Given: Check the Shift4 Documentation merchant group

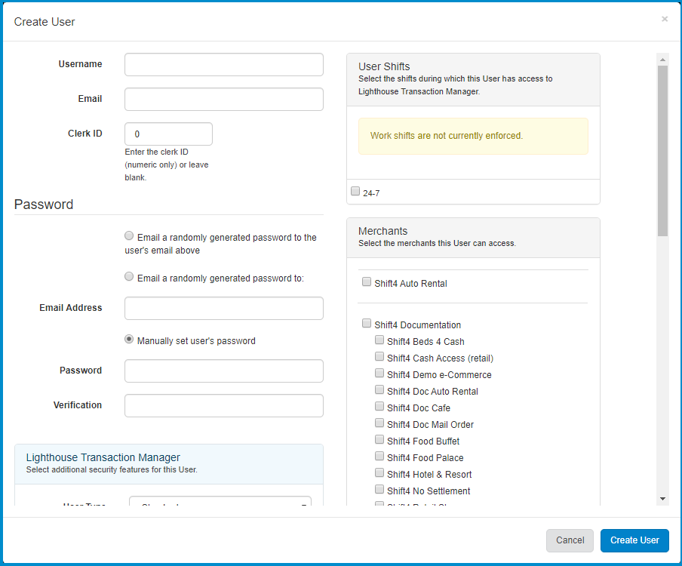Looking at the screenshot, I should tap(367, 324).
